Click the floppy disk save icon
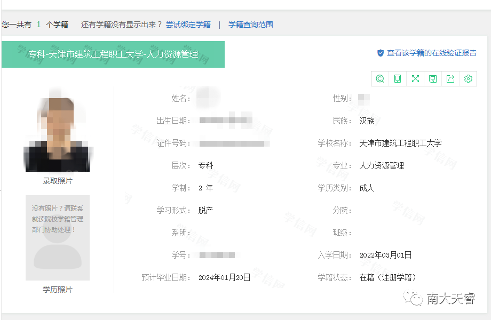This screenshot has height=320, width=491. 433,79
